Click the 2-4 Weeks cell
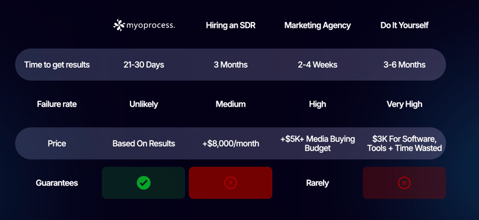This screenshot has height=220, width=479. (317, 65)
